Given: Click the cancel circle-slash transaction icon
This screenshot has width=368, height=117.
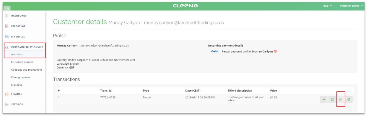Looking at the screenshot, I should coord(341,100).
